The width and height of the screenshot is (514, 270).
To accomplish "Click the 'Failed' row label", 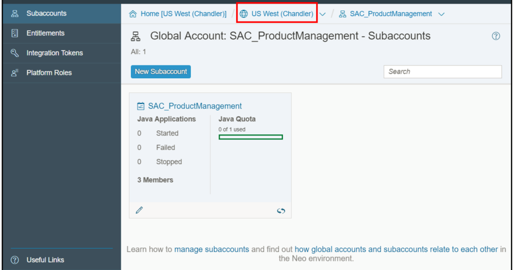I will coord(165,147).
